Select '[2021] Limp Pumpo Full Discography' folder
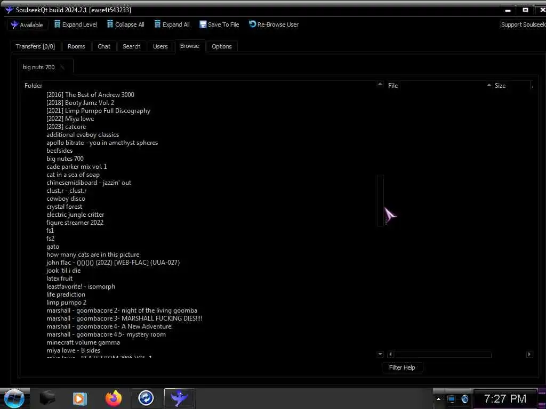Viewport: 546px width, 409px height. 98,111
